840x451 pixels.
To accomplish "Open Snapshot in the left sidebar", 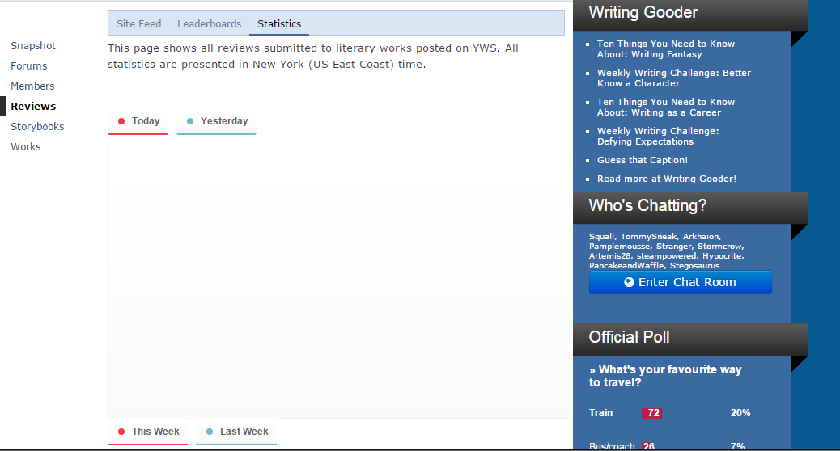I will tap(33, 46).
